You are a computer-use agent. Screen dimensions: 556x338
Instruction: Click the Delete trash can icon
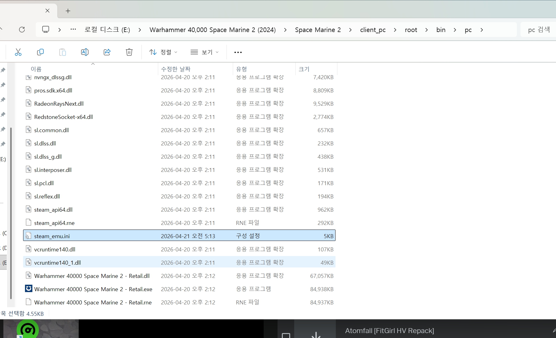point(129,52)
